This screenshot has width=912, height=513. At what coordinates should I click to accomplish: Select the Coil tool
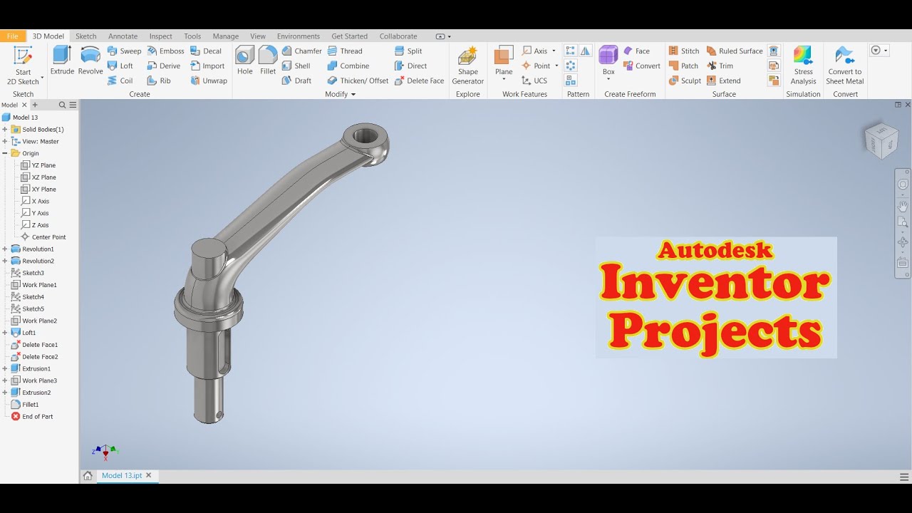tap(120, 81)
